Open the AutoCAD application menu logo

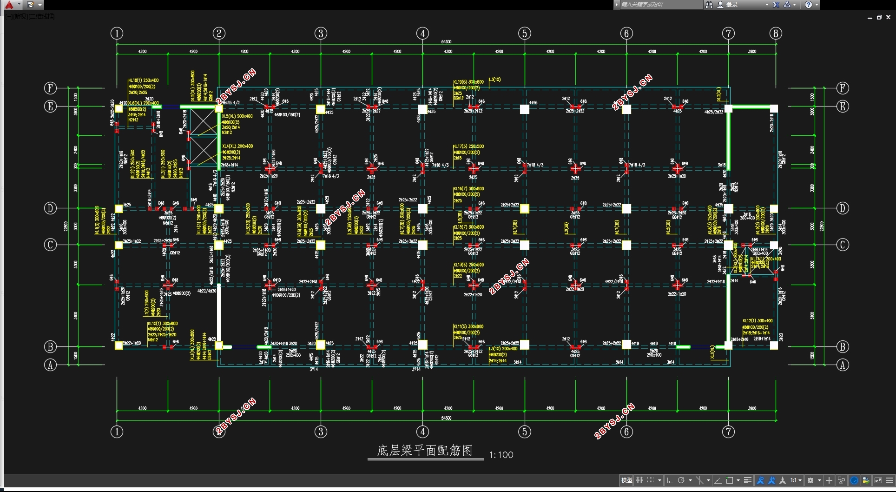(x=9, y=5)
